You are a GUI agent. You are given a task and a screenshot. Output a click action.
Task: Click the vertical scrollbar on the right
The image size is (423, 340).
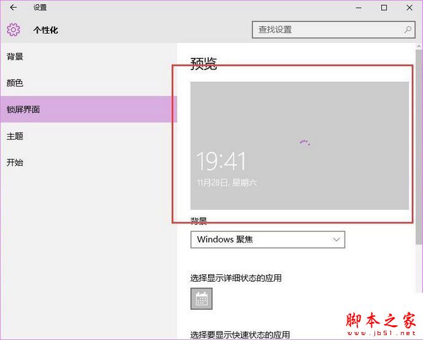(x=419, y=184)
